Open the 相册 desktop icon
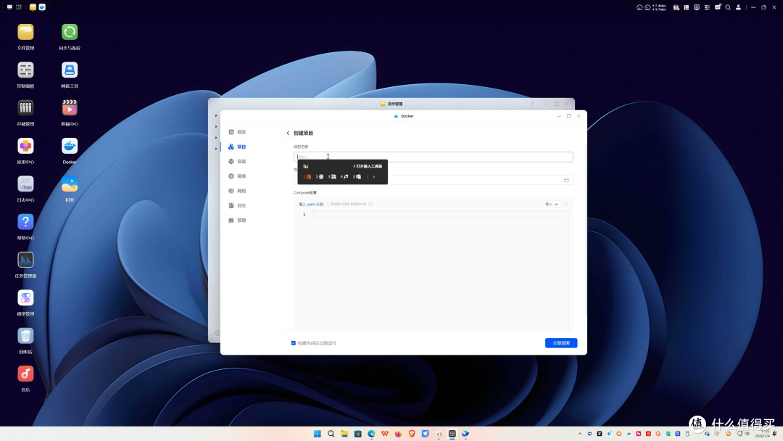 (70, 184)
